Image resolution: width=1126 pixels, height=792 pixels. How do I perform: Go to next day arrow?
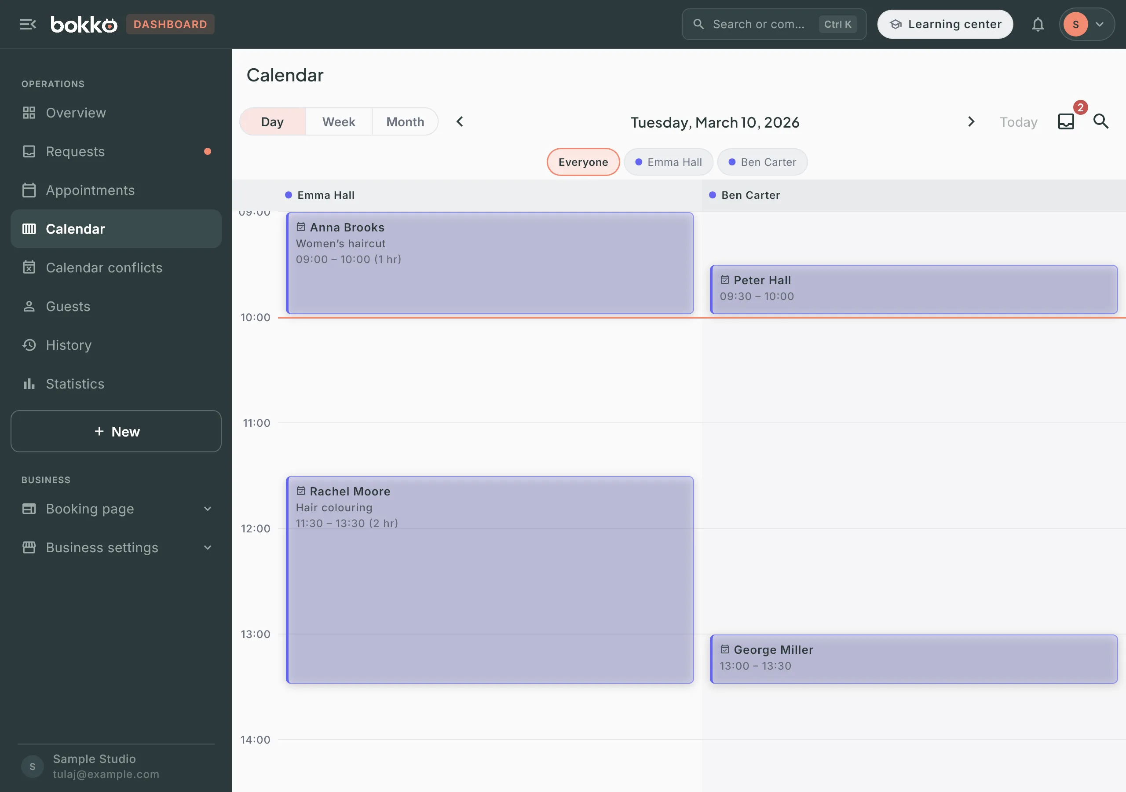pos(971,121)
